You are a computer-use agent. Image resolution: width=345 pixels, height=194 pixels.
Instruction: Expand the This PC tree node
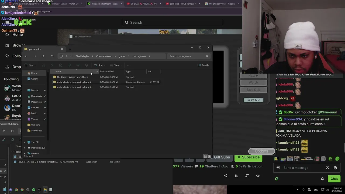click(24, 142)
